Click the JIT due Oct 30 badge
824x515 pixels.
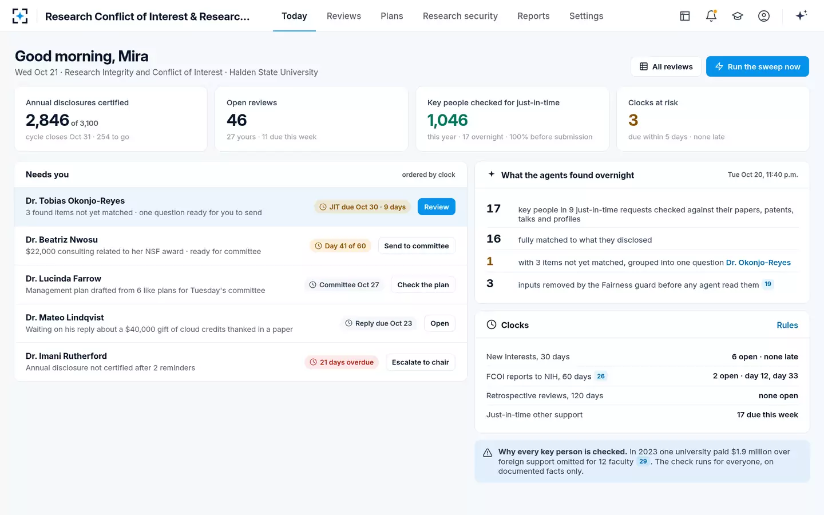click(363, 207)
